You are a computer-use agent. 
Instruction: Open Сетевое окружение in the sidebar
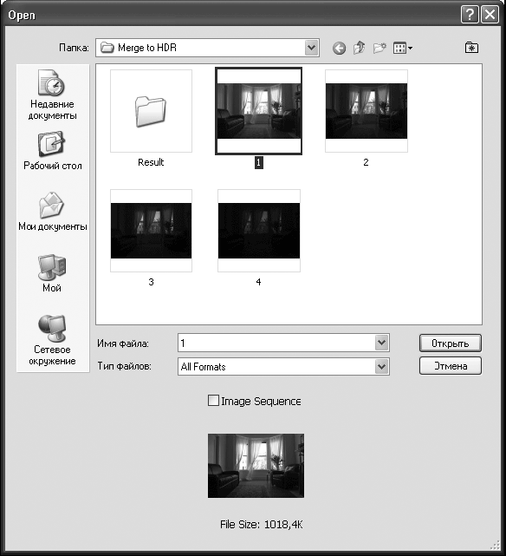(52, 340)
